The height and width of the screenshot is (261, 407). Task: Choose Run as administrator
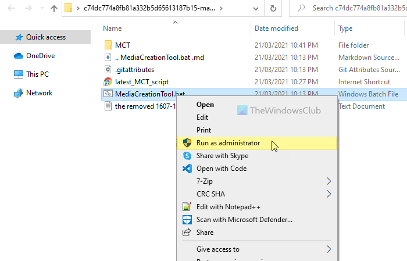pos(228,143)
